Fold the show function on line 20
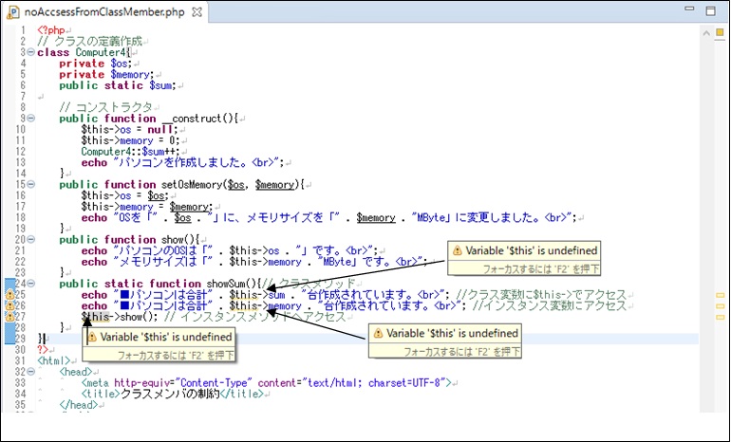This screenshot has height=442, width=731. 30,239
